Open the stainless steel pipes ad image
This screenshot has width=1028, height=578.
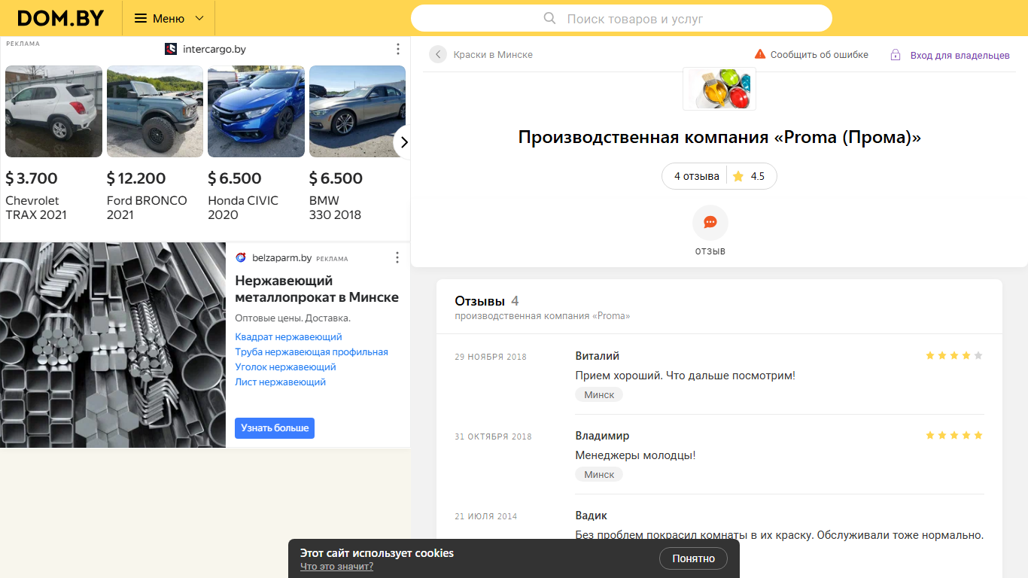point(113,345)
